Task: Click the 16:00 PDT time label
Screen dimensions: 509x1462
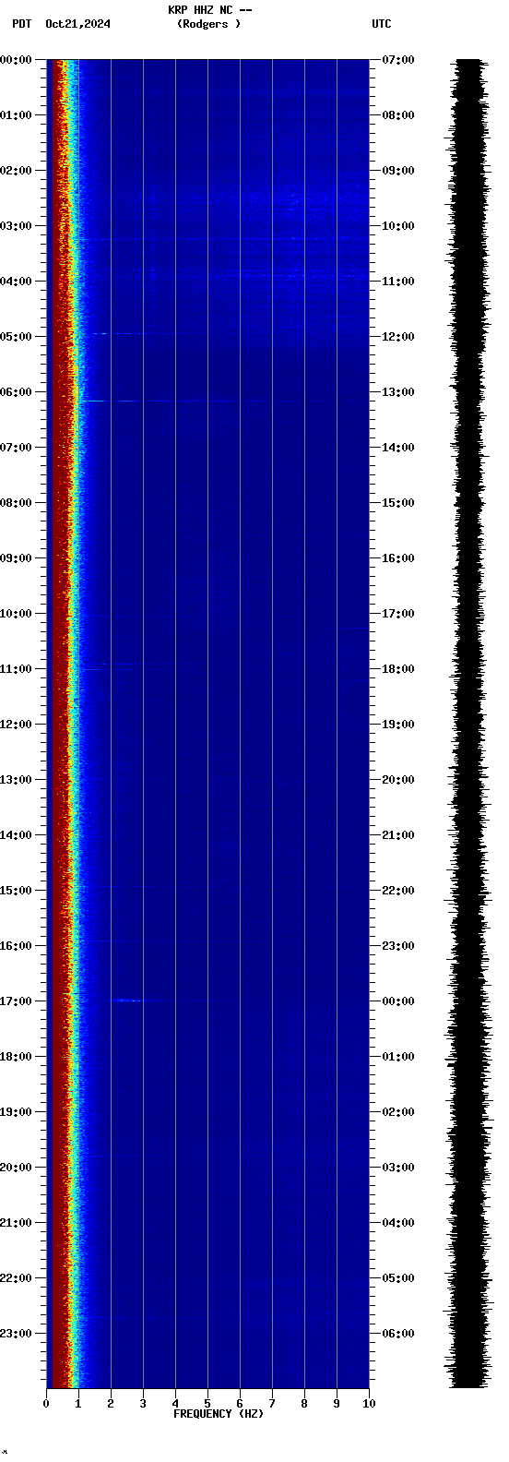Action: (x=16, y=946)
